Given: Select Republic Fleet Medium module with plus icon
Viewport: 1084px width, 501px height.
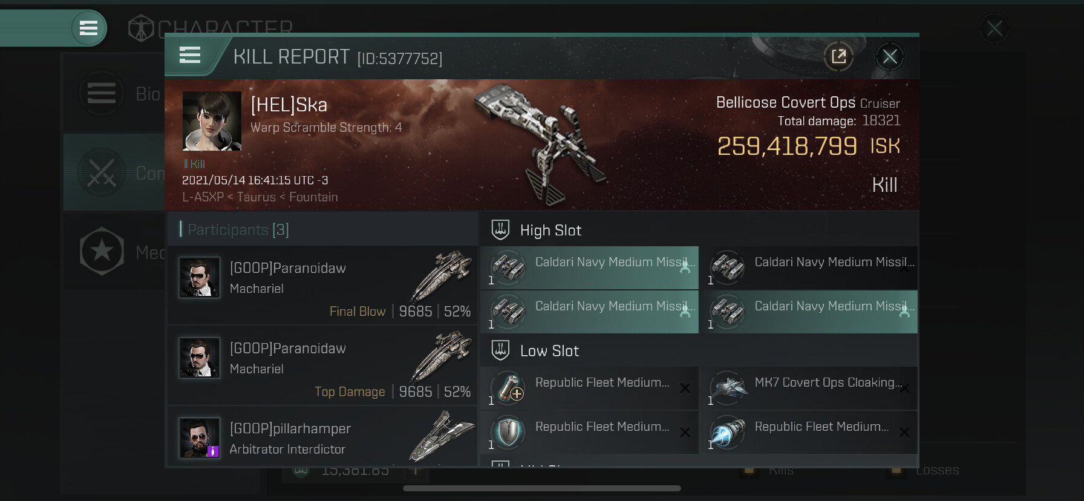Looking at the screenshot, I should click(589, 388).
